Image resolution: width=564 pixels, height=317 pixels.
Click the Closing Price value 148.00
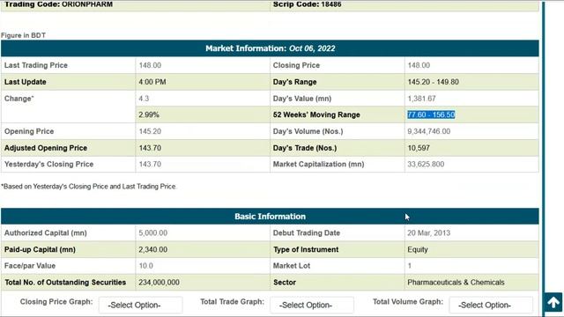coord(419,65)
